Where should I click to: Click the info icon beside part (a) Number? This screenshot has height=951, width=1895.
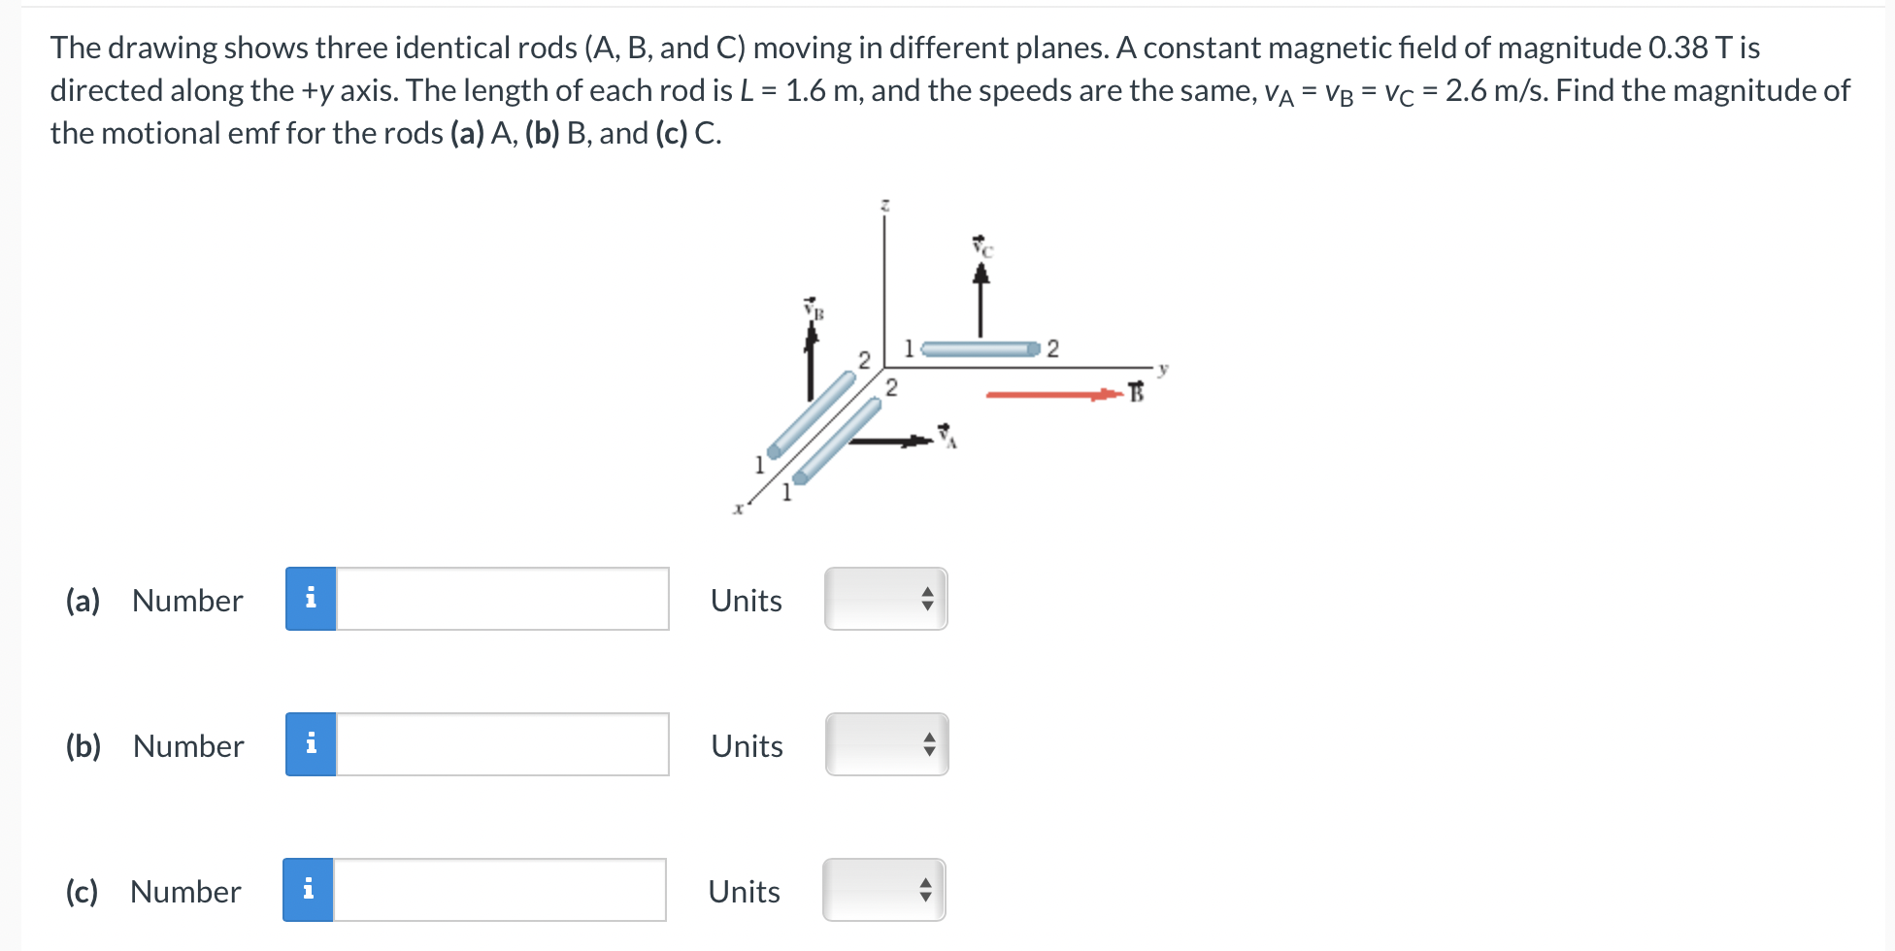[x=311, y=599]
